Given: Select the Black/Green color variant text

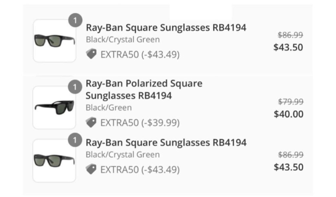Looking at the screenshot, I should pos(109,108).
